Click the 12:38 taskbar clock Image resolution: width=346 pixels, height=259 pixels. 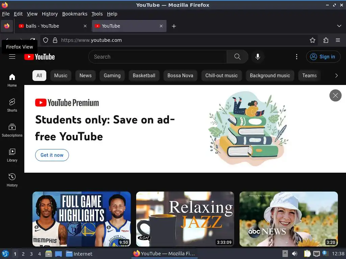tap(338, 254)
